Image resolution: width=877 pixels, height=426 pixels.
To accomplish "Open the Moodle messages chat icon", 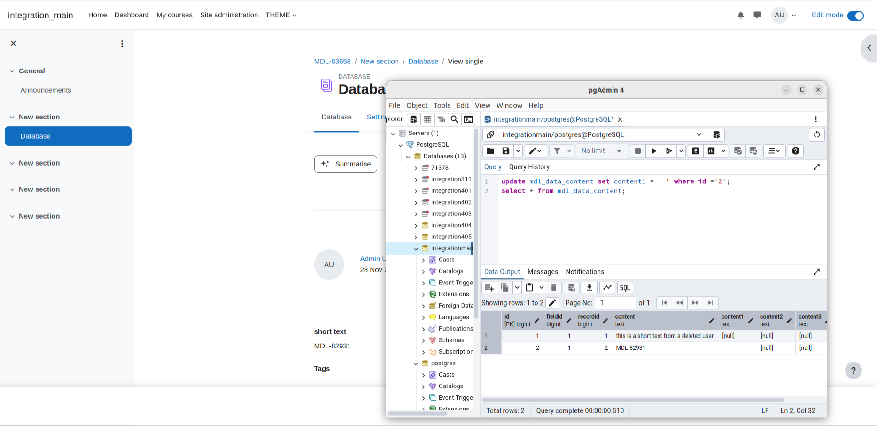I will (x=757, y=15).
